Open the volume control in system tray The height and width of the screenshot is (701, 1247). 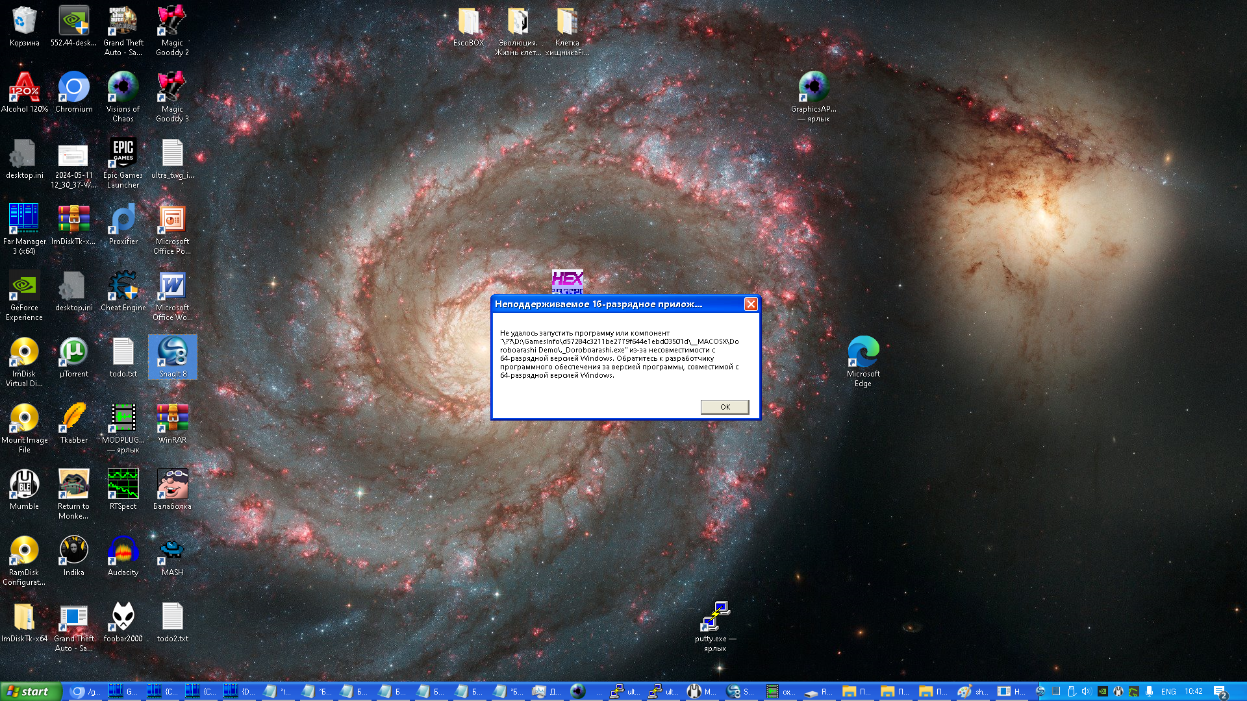coord(1086,691)
